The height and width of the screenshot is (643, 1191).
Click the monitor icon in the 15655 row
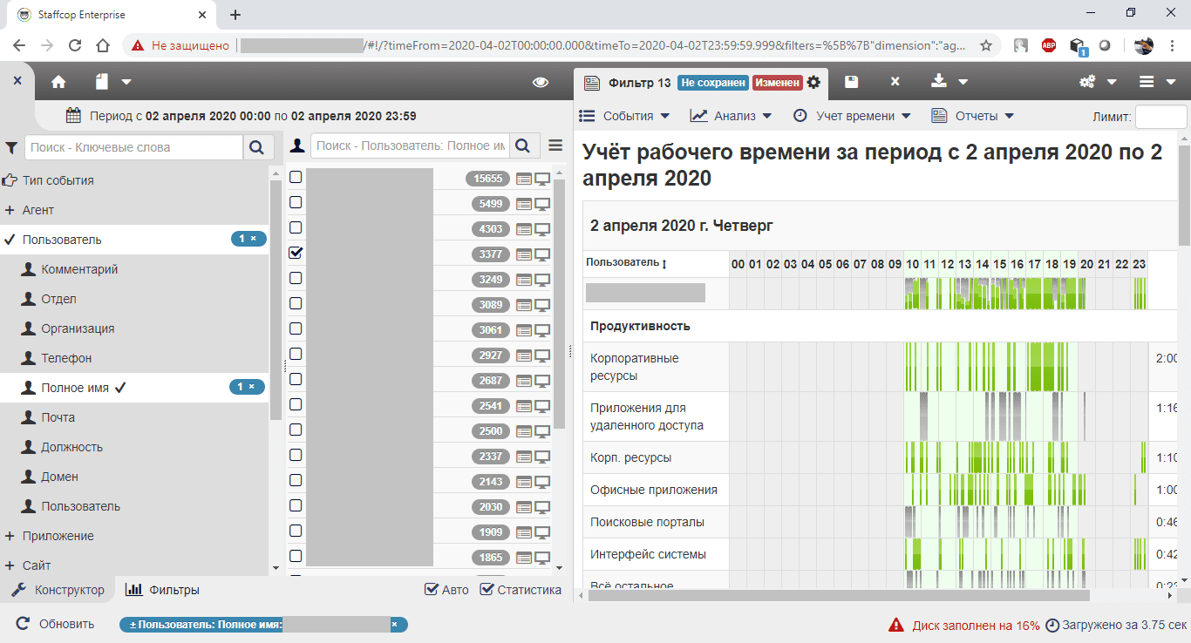tap(542, 179)
